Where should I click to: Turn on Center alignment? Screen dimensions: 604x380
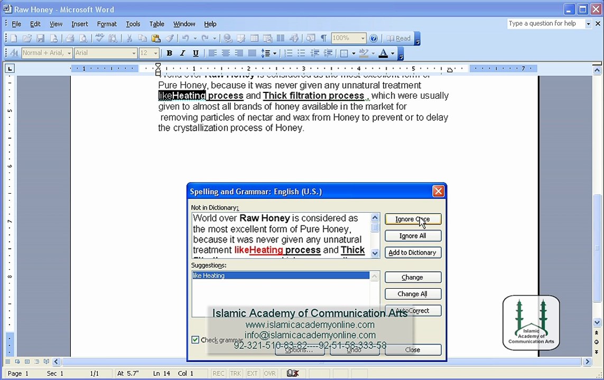coord(226,53)
